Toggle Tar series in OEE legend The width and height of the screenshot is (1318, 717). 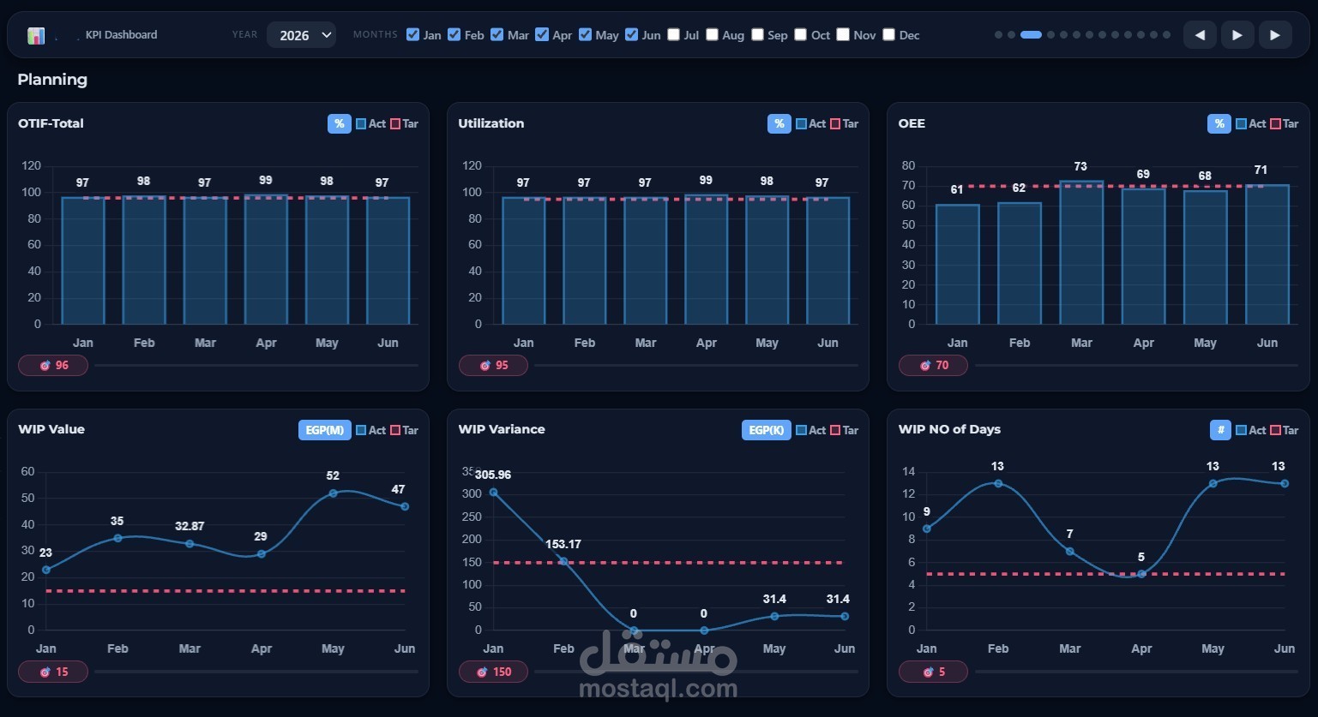pos(1284,124)
